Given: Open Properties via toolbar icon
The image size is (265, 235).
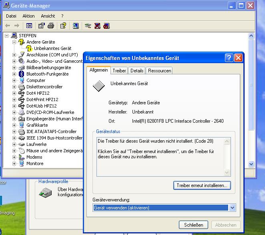Looking at the screenshot, I should 41,26.
